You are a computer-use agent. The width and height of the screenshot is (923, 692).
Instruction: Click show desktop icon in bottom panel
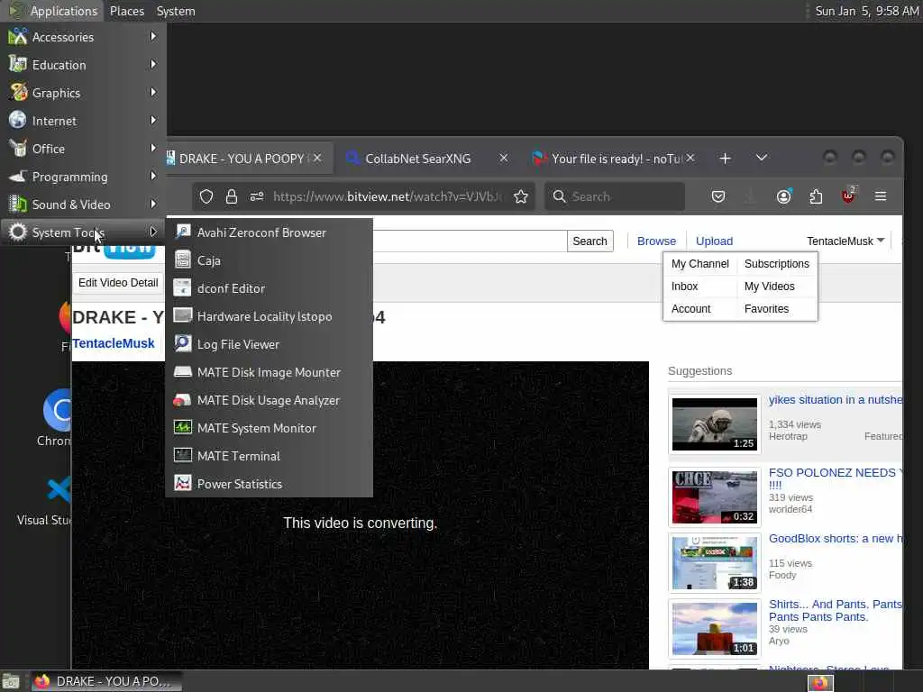[x=11, y=683]
